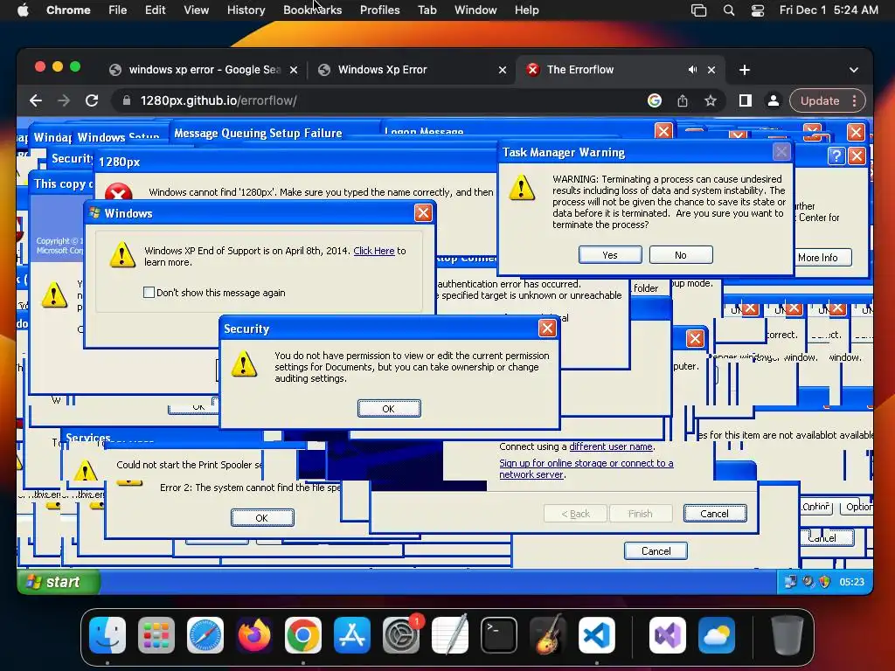Viewport: 895px width, 671px height.
Task: Open Launchpad from the dock
Action: (x=156, y=635)
